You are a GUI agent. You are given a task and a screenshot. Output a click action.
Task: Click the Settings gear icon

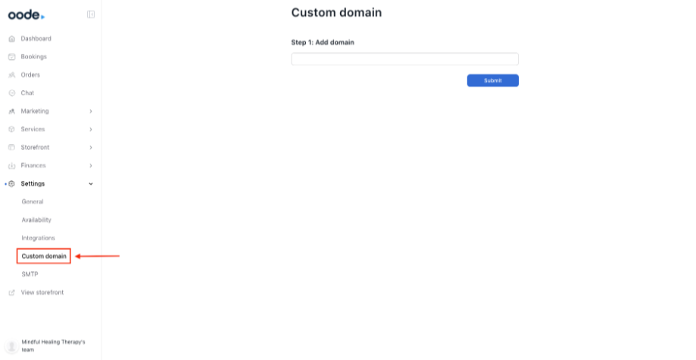pyautogui.click(x=11, y=183)
